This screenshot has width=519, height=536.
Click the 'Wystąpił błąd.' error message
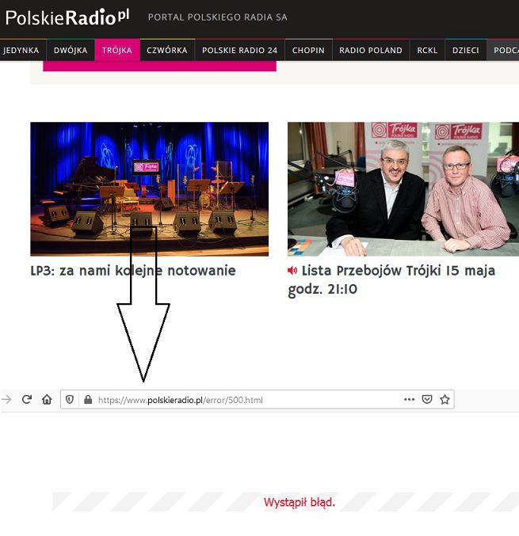[x=300, y=503]
